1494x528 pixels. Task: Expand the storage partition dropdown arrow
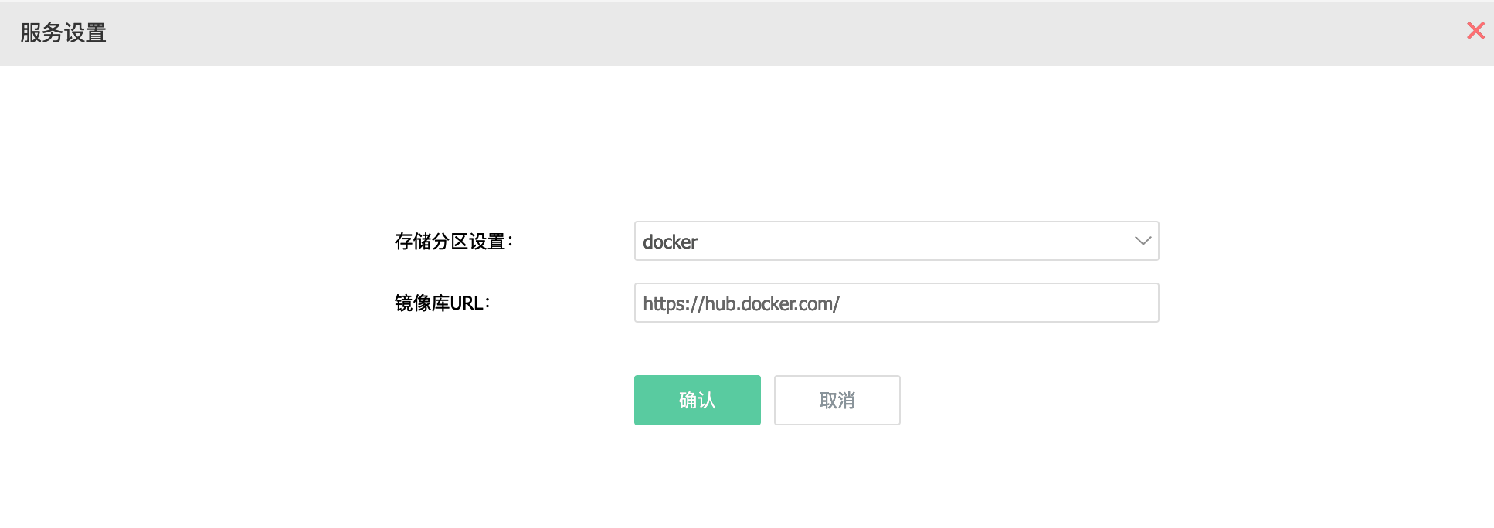(x=1143, y=241)
